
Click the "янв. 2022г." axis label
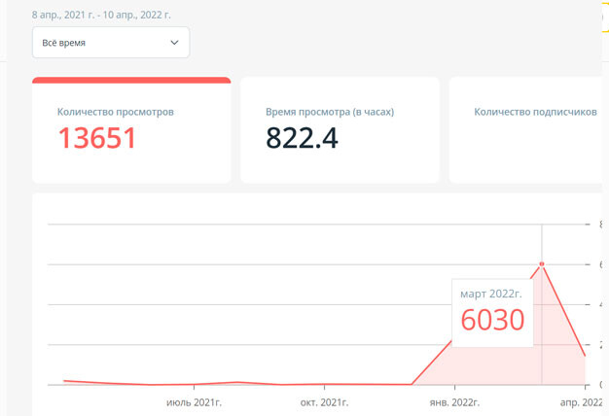(x=453, y=401)
